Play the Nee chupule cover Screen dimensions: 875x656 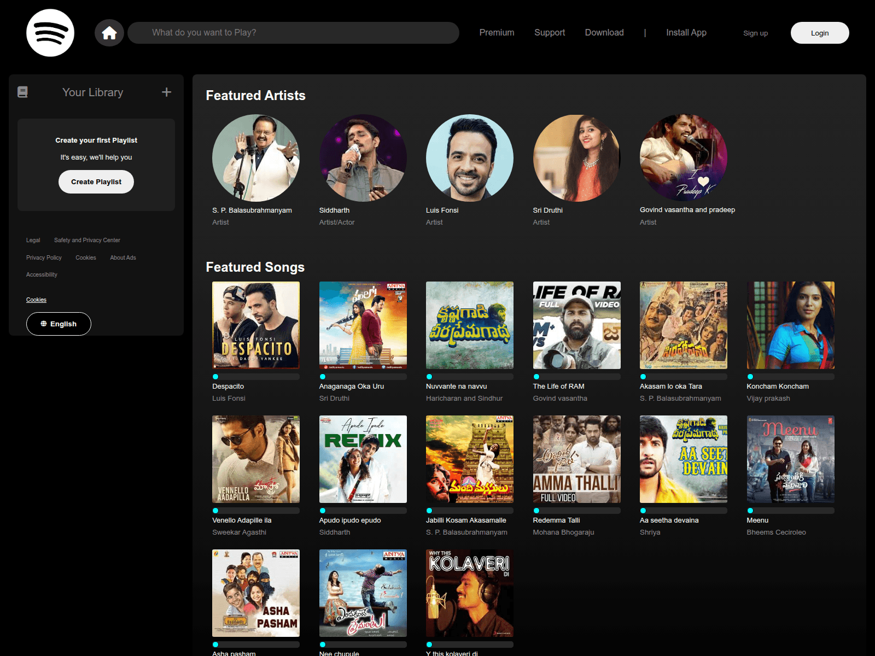click(363, 593)
